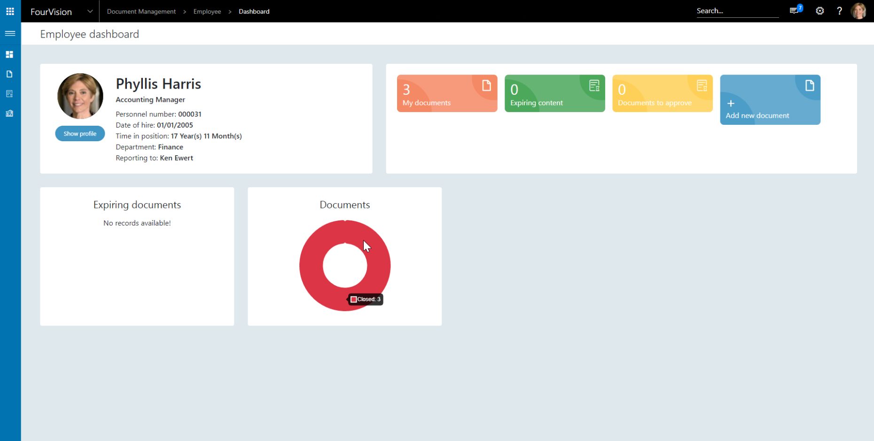Click the hamburger menu to collapse sidebar

pos(10,33)
